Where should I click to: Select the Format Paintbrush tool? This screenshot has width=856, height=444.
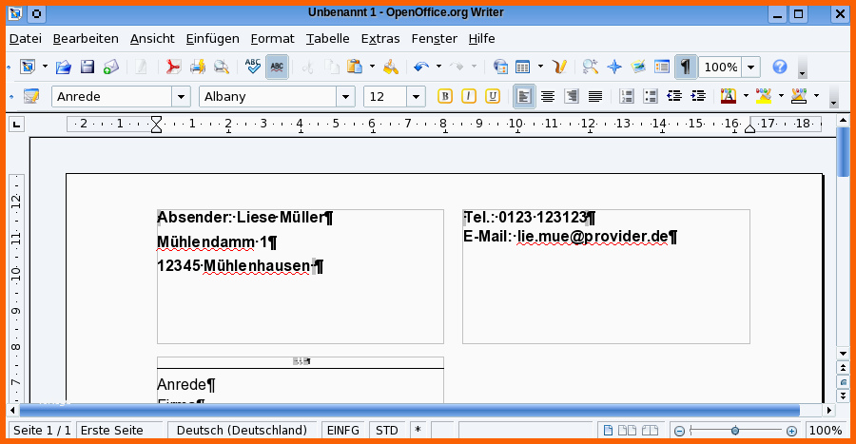coord(390,67)
